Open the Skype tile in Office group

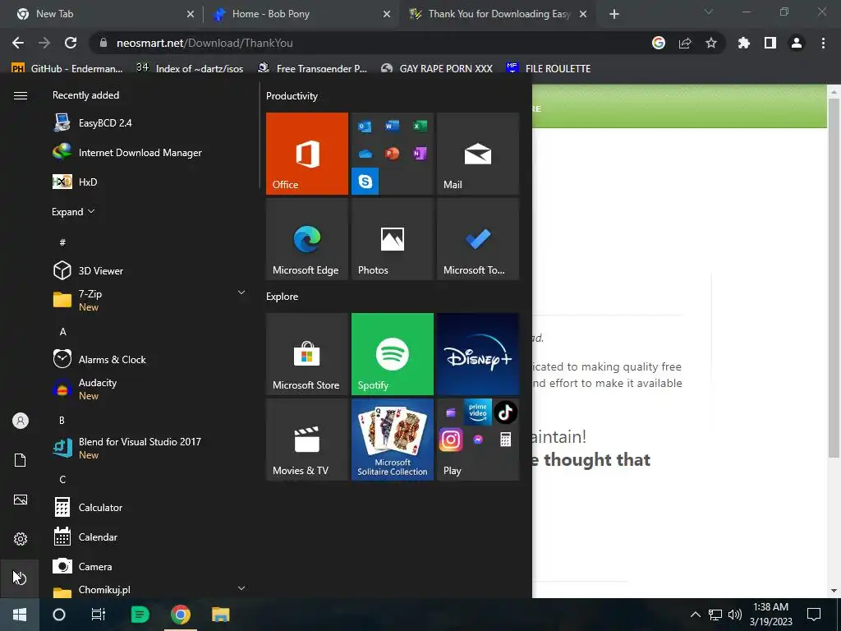(365, 182)
